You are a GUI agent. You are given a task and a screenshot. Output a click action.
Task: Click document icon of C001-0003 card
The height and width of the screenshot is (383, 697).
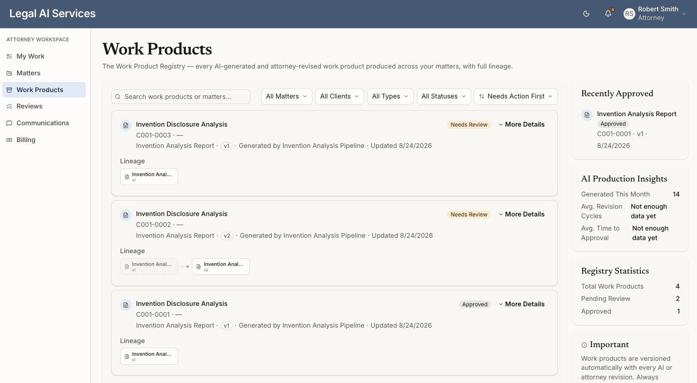126,125
